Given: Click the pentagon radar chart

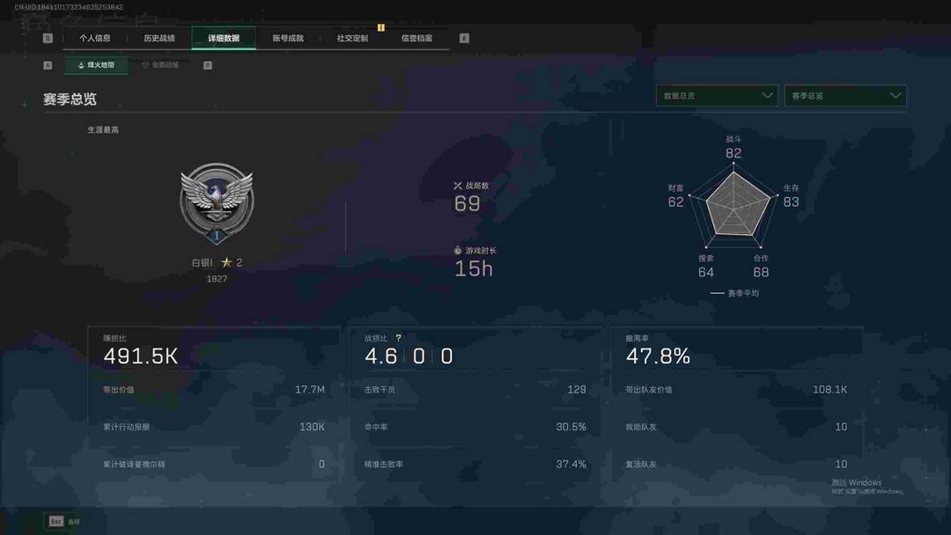Looking at the screenshot, I should click(734, 206).
